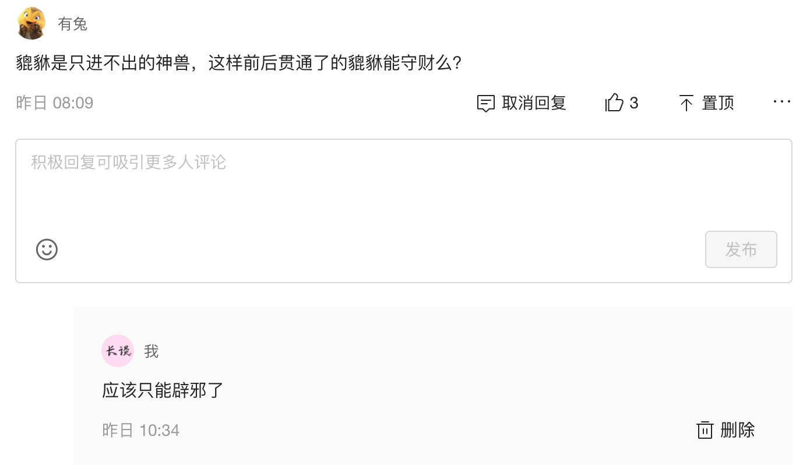Click the reply text 应该只能辟邪了

point(161,390)
